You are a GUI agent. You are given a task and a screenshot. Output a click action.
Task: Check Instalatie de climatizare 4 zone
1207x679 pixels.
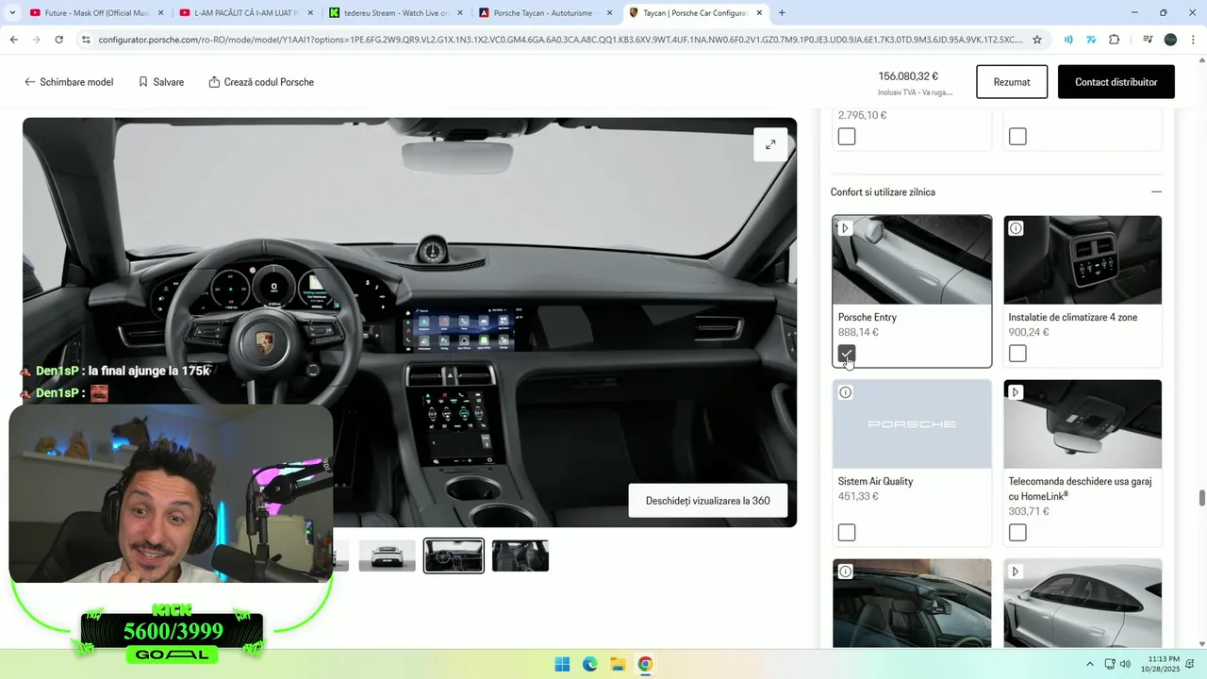click(1017, 354)
